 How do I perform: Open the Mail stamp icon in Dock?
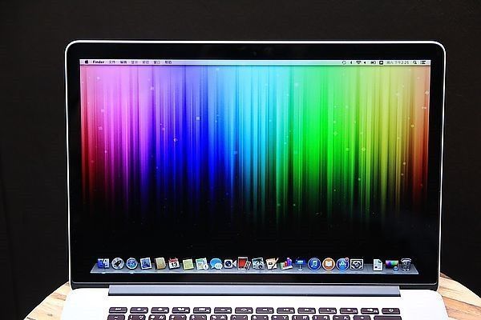pyautogui.click(x=146, y=264)
